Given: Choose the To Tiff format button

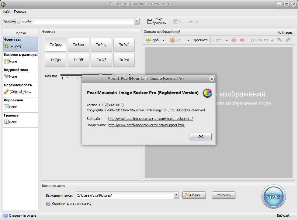Looking at the screenshot, I should point(78,60).
